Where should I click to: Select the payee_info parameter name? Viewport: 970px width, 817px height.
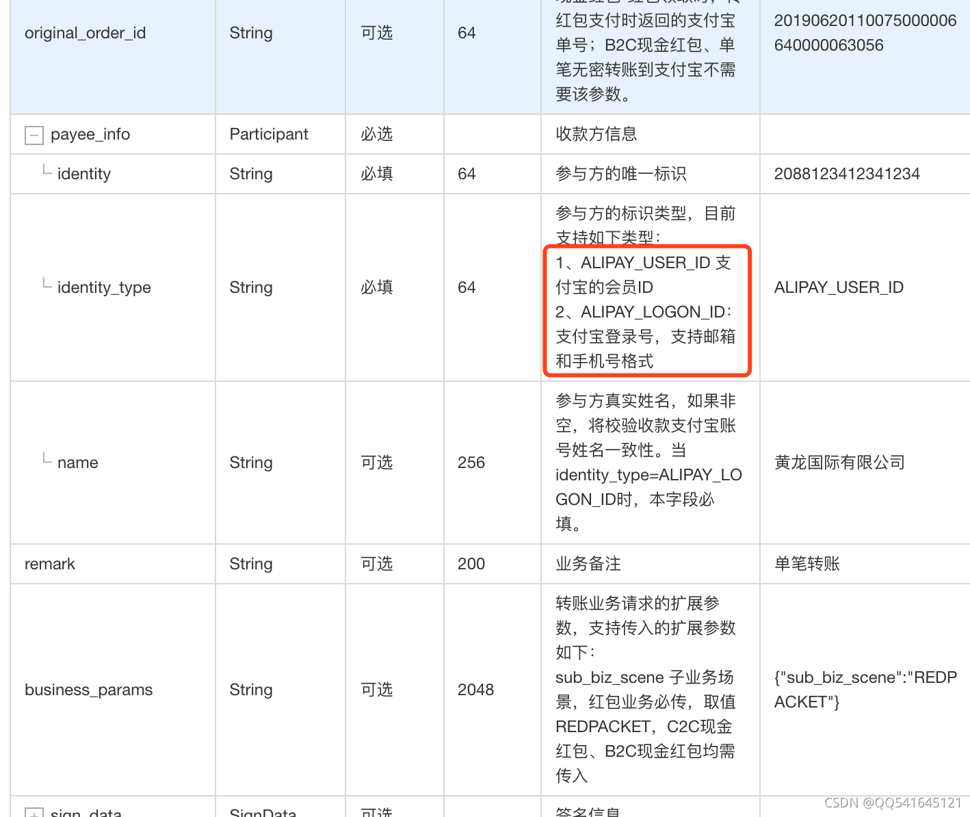click(x=90, y=134)
